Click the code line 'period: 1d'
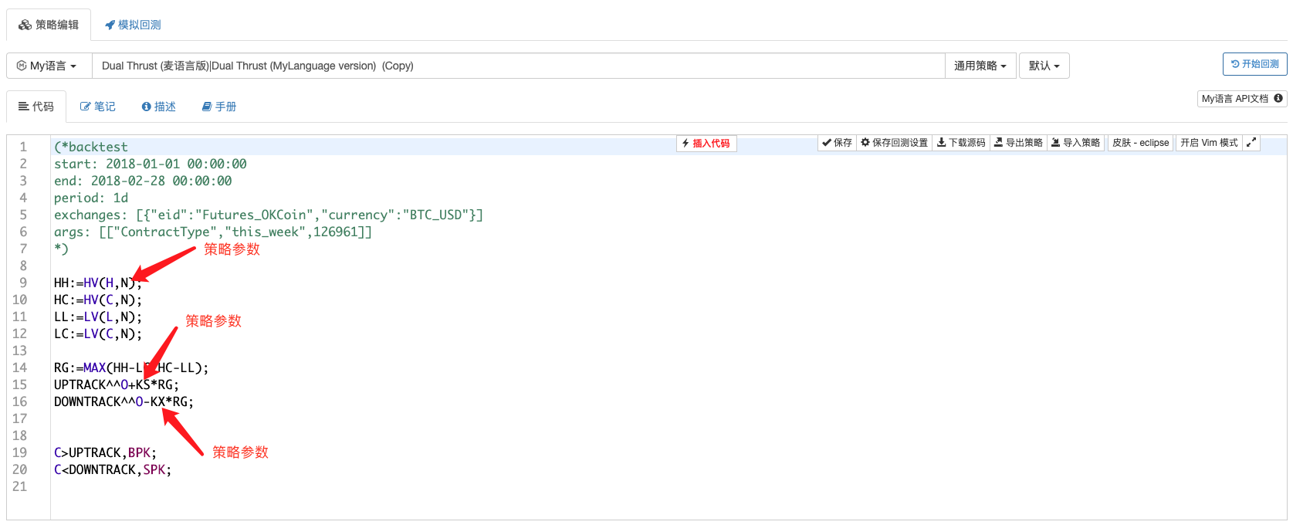Image resolution: width=1293 pixels, height=525 pixels. (x=91, y=198)
